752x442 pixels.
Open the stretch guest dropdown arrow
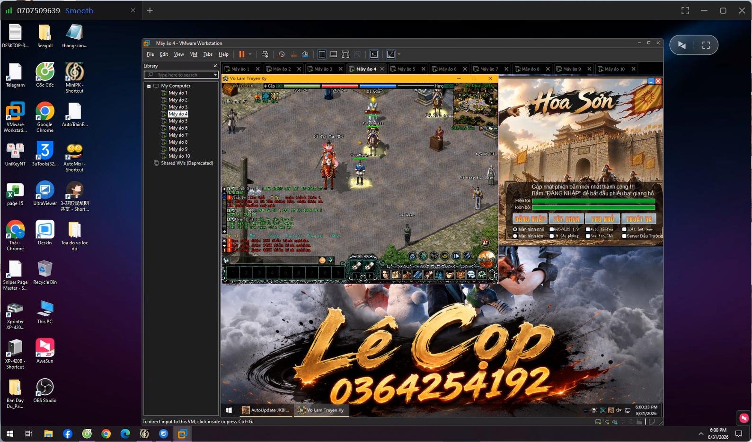pos(399,54)
